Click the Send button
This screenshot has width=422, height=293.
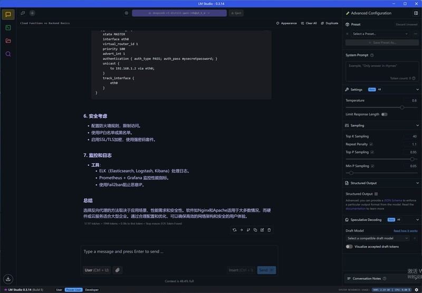click(x=266, y=270)
